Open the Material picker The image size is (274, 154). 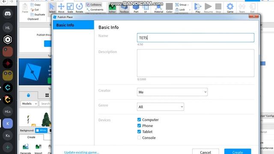coord(158,8)
